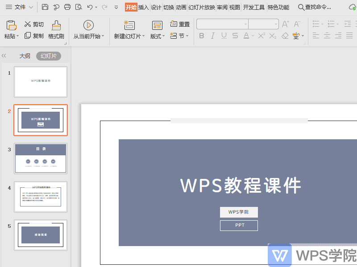Open the font size dropdown

tap(275, 24)
